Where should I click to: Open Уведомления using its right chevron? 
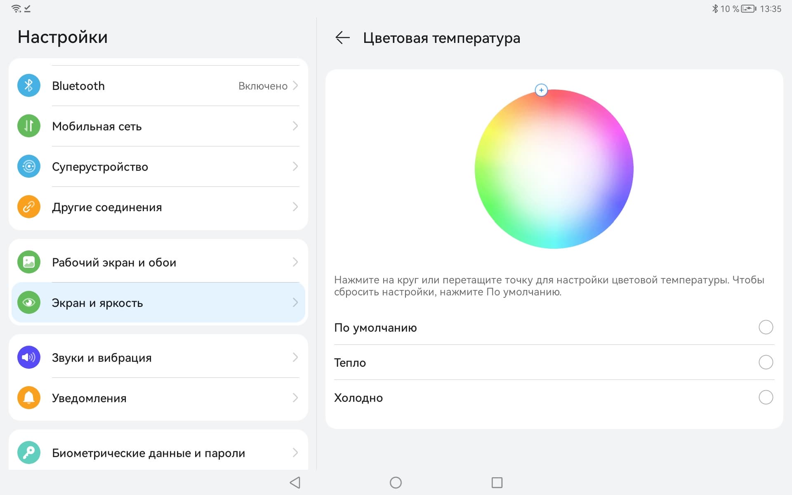click(x=295, y=398)
